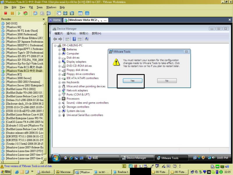Click No to restart later

coord(167,81)
